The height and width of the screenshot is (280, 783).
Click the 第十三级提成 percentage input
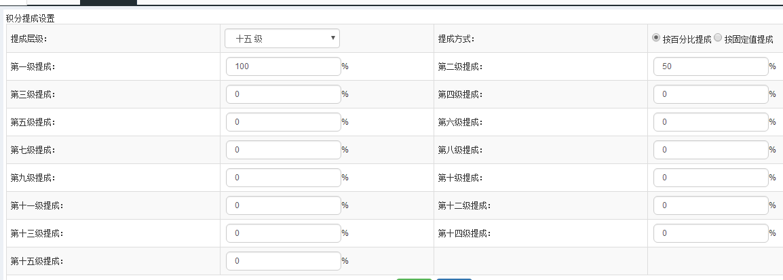click(x=283, y=233)
